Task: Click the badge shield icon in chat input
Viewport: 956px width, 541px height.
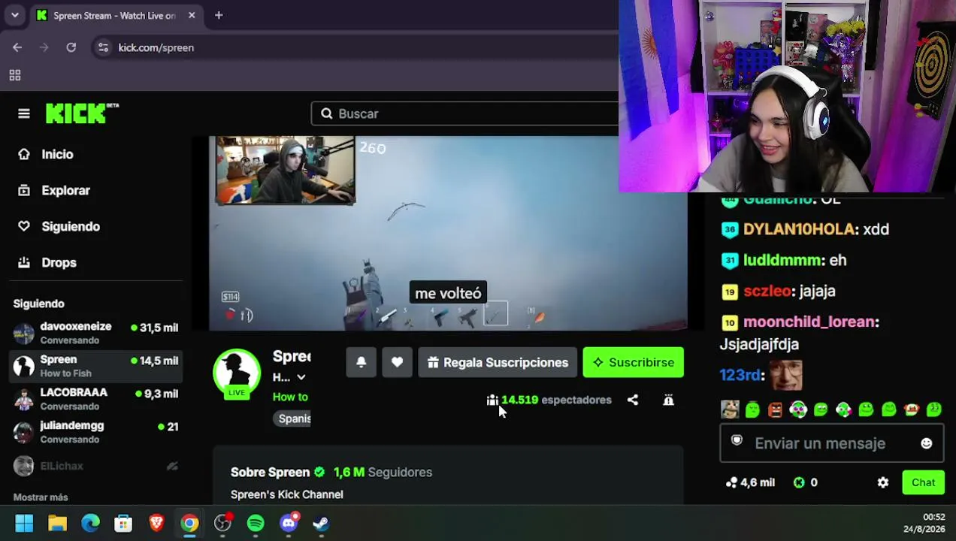Action: (737, 441)
